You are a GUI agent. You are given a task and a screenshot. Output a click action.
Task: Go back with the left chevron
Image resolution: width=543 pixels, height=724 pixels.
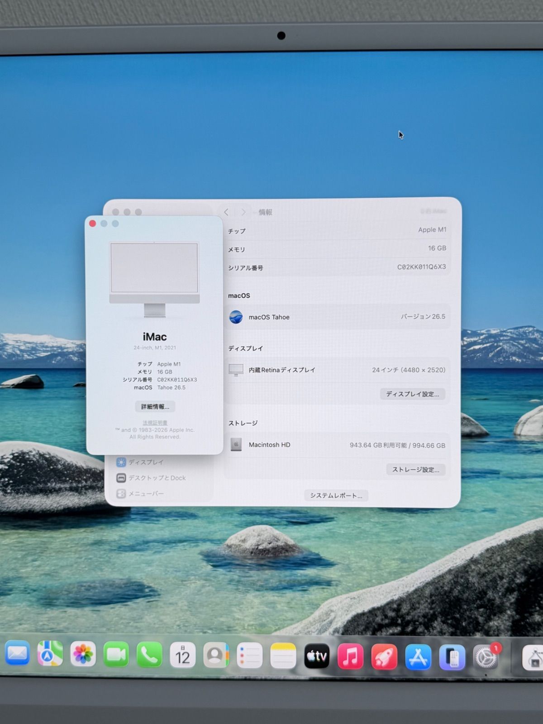click(226, 212)
